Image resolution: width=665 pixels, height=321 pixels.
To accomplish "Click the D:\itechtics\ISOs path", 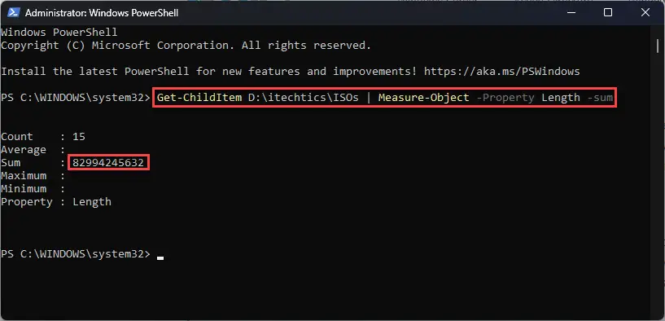I will click(304, 98).
